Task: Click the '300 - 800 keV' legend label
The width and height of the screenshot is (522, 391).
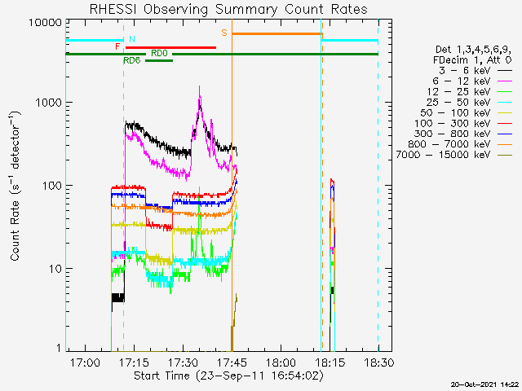Action: (x=453, y=134)
